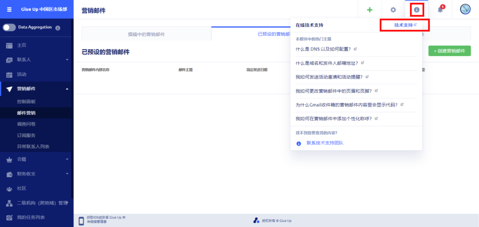Click the sidebar vertical scrollbar
This screenshot has width=479, height=227.
click(x=72, y=108)
